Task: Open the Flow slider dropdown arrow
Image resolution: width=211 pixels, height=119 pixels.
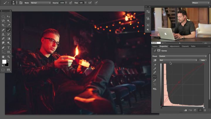Action: (x=86, y=3)
